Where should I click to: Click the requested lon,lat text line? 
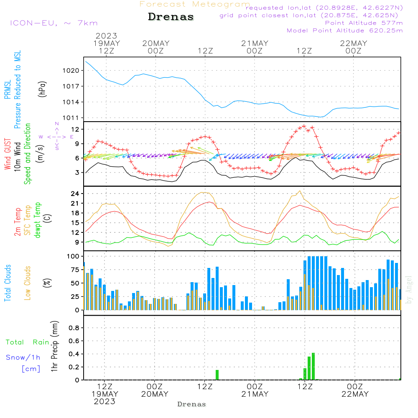tap(324, 8)
